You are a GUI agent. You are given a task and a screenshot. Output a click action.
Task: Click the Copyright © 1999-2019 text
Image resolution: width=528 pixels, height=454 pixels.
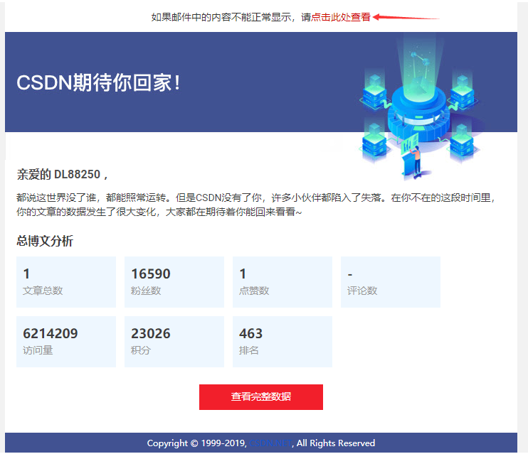(x=196, y=443)
